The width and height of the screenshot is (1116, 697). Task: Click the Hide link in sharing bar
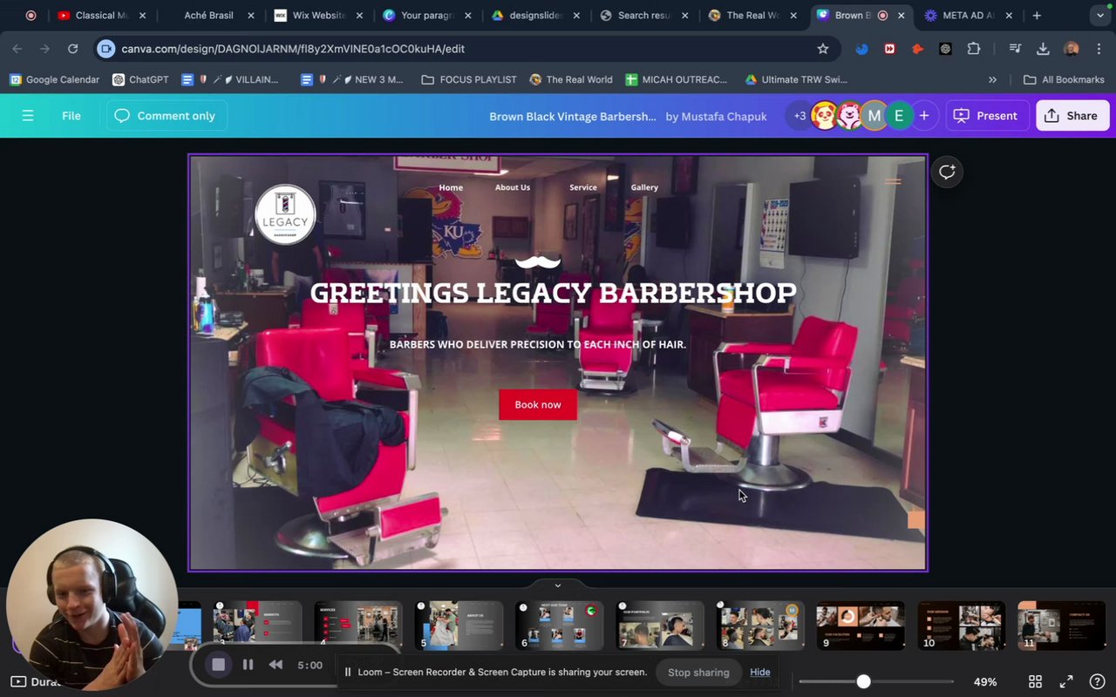coord(760,672)
